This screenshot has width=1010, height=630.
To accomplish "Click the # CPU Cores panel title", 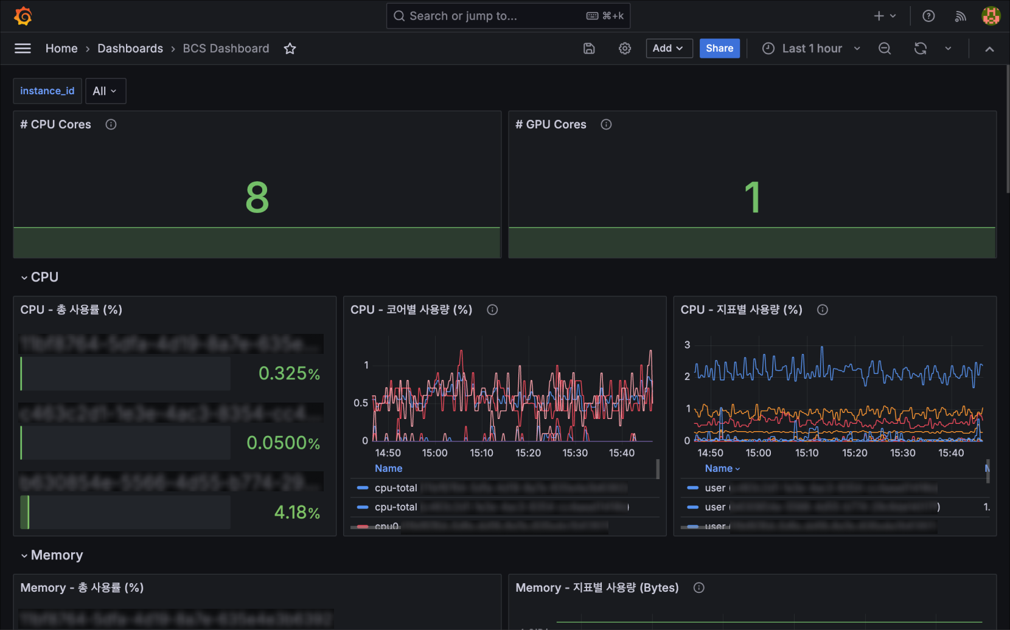I will [x=55, y=125].
